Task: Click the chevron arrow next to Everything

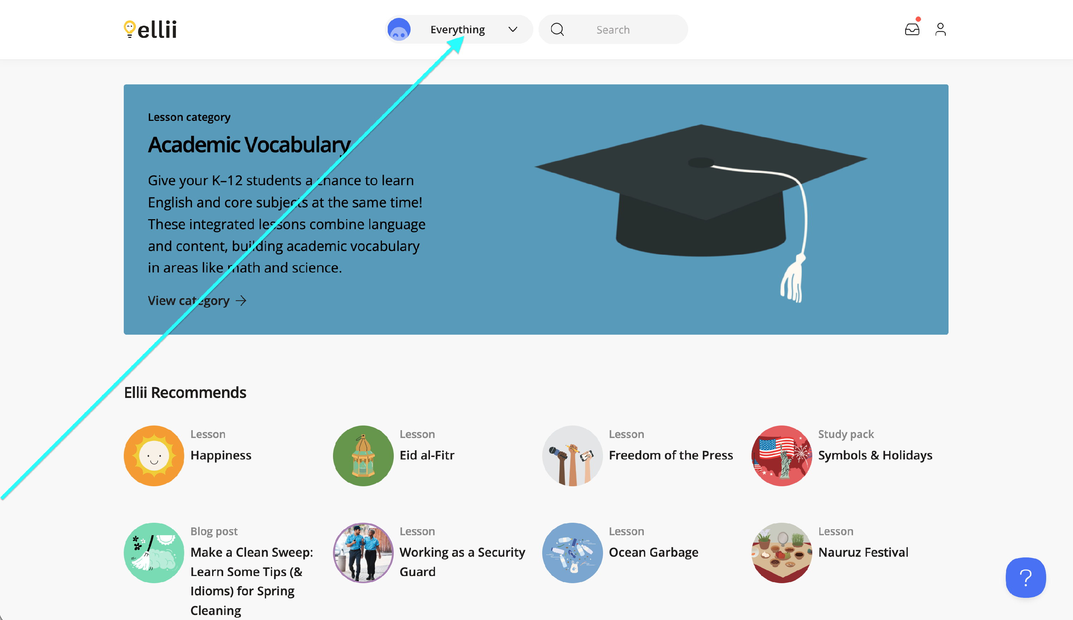Action: (513, 29)
